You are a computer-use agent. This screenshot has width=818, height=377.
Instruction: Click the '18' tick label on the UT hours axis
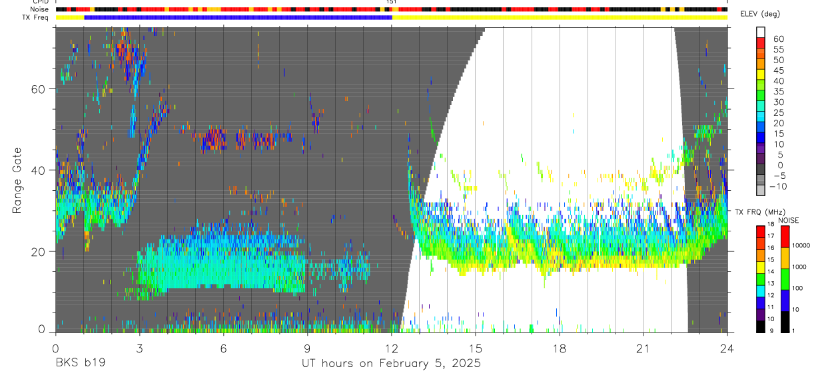(560, 348)
